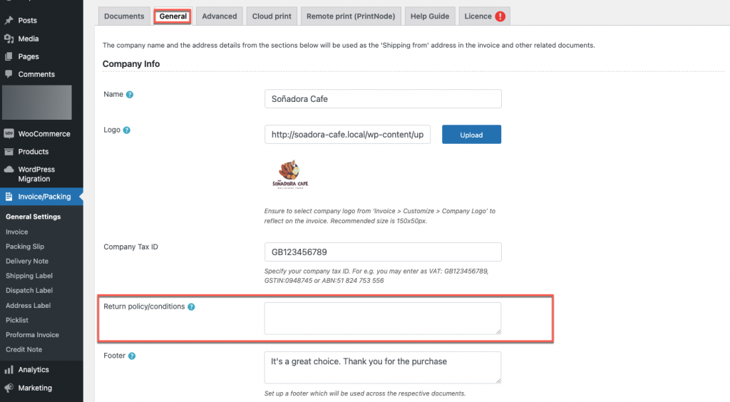Click the Marketing megaphone icon
The height and width of the screenshot is (402, 730).
9,388
